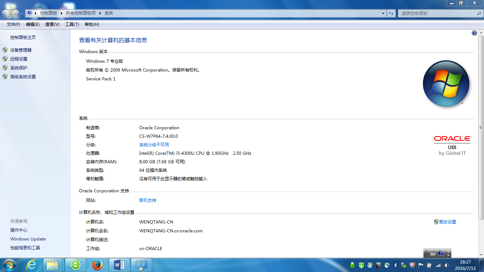
Task: Click the search magnifier icon
Action: tap(479, 13)
